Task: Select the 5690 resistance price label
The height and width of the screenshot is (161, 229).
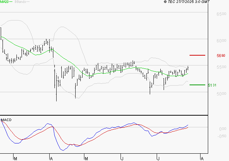Action: (221, 56)
